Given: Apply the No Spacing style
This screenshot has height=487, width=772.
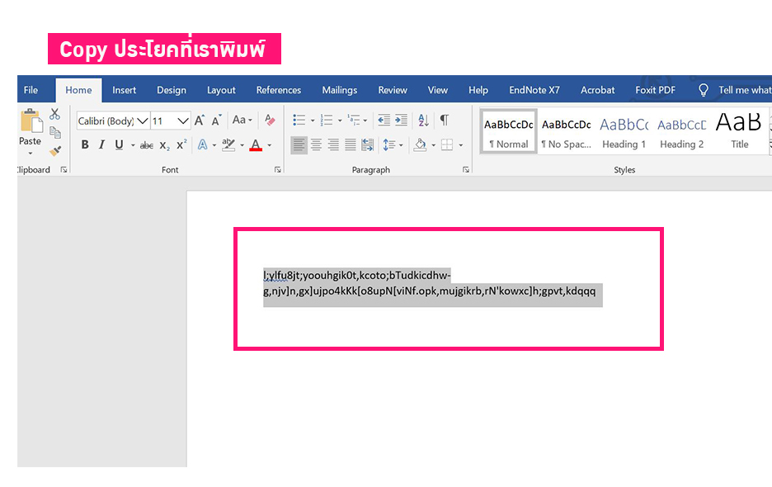Looking at the screenshot, I should point(566,132).
